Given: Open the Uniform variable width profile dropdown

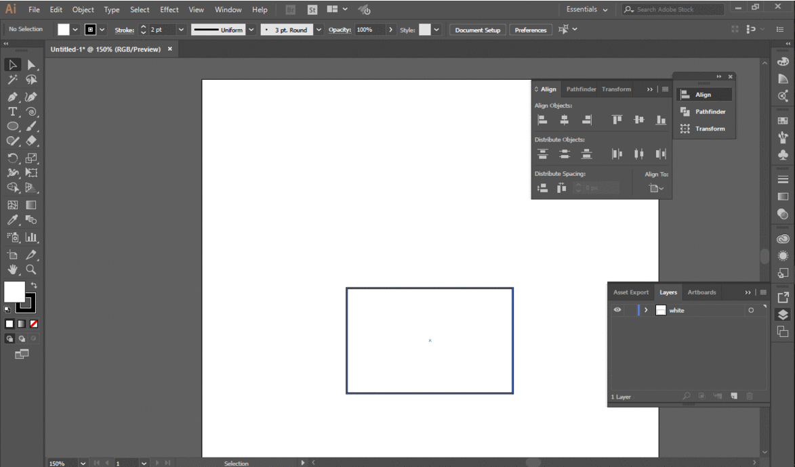Looking at the screenshot, I should pyautogui.click(x=251, y=30).
